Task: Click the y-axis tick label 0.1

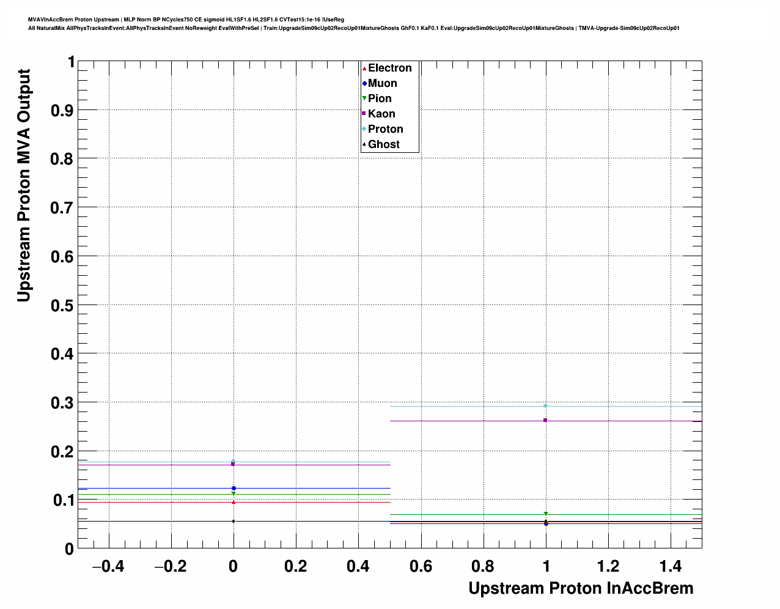Action: click(x=64, y=500)
